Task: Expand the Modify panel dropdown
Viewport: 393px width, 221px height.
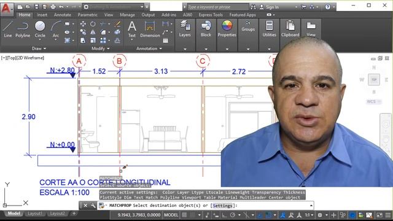Action: click(100, 48)
